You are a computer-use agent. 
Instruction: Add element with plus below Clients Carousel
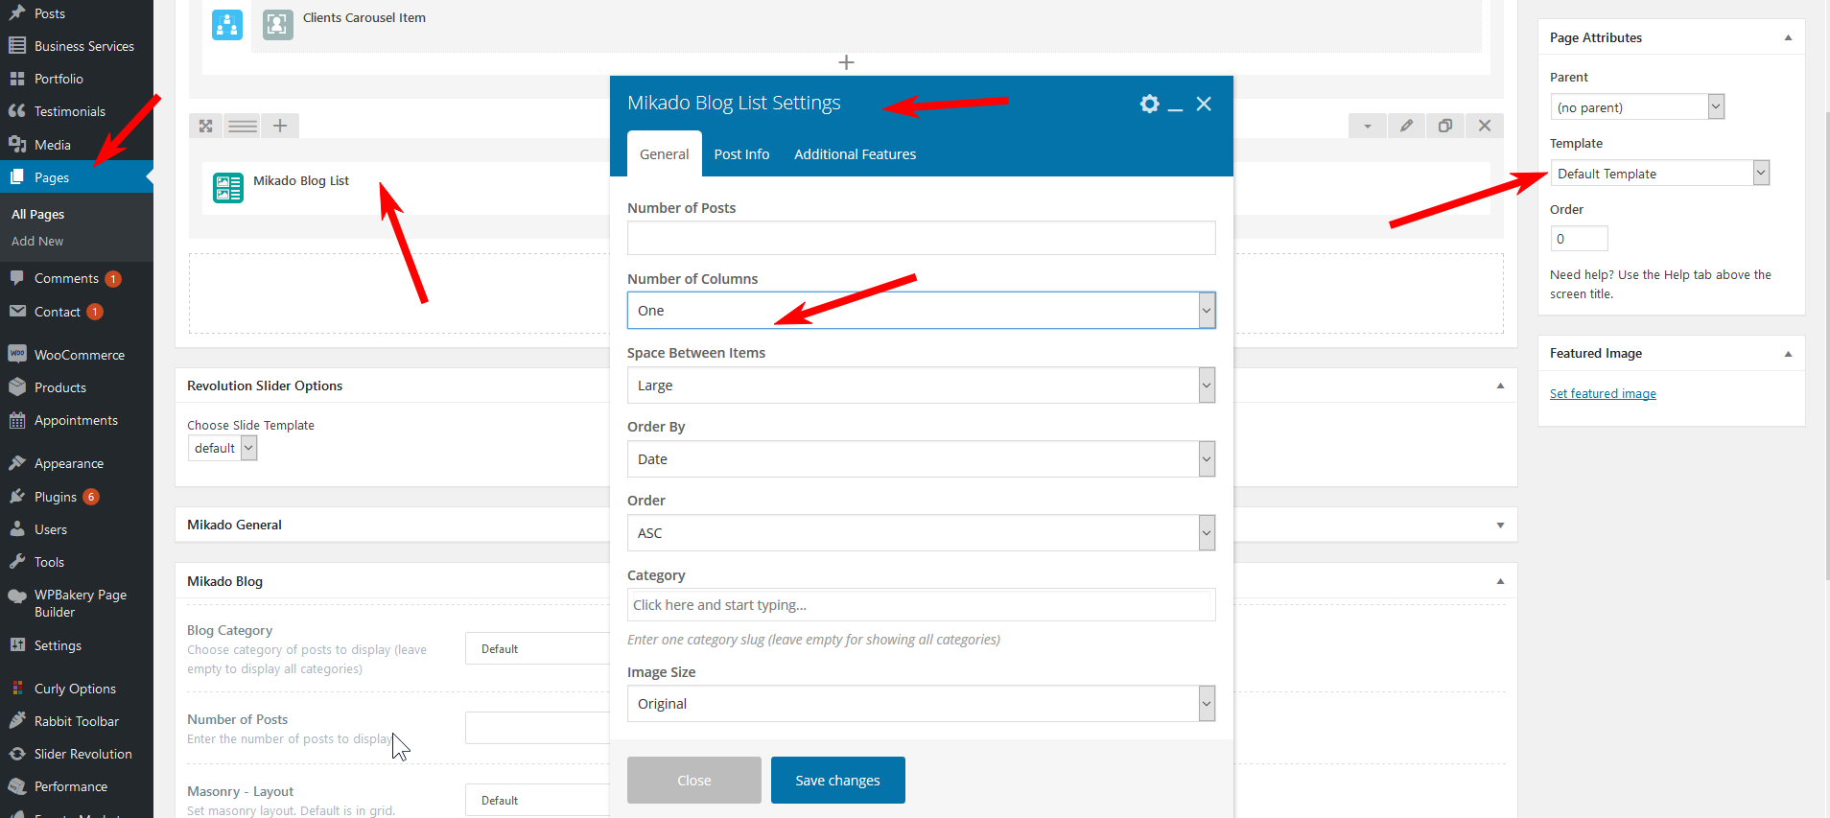[x=846, y=62]
